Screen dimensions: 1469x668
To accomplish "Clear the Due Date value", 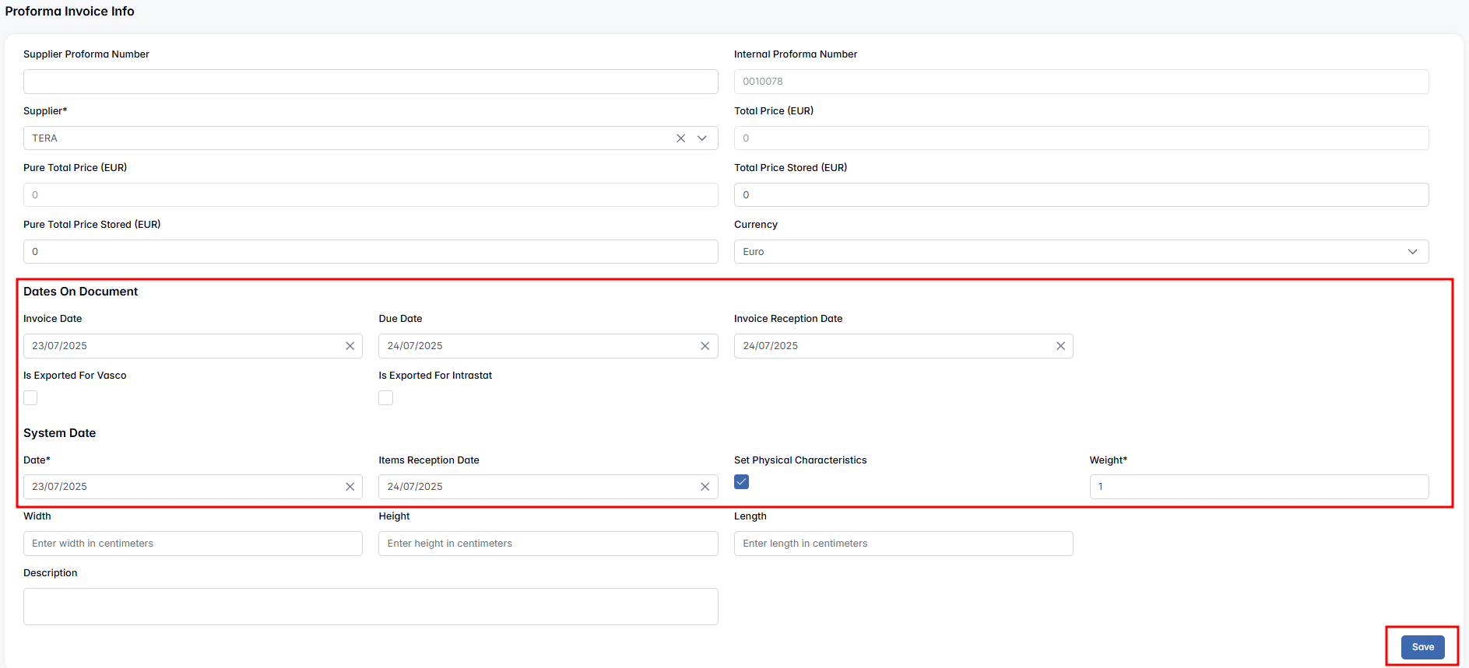I will click(x=705, y=346).
